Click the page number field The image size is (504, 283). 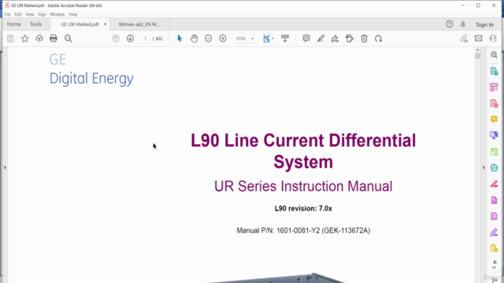(145, 39)
